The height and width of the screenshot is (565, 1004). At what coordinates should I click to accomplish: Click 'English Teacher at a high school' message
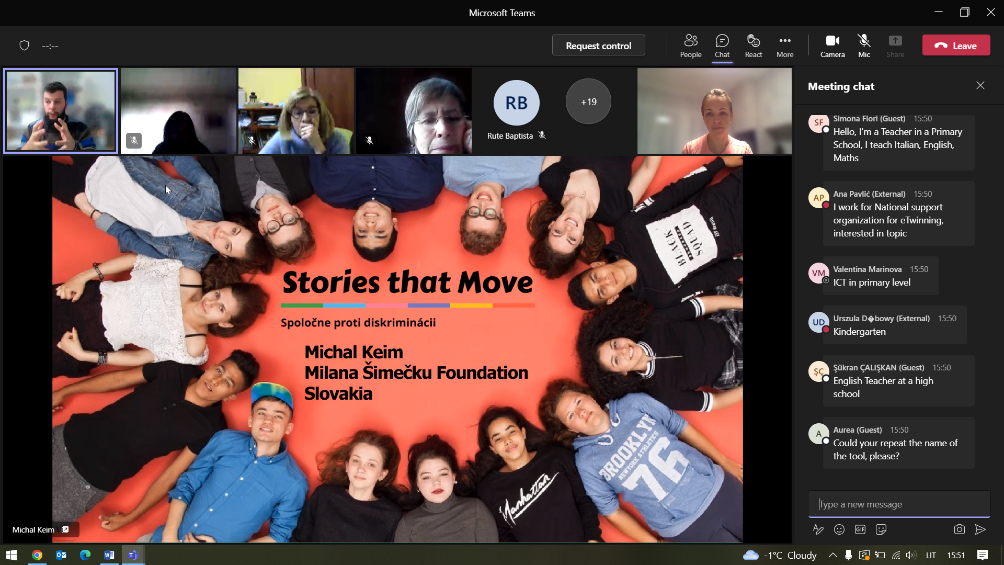click(883, 387)
